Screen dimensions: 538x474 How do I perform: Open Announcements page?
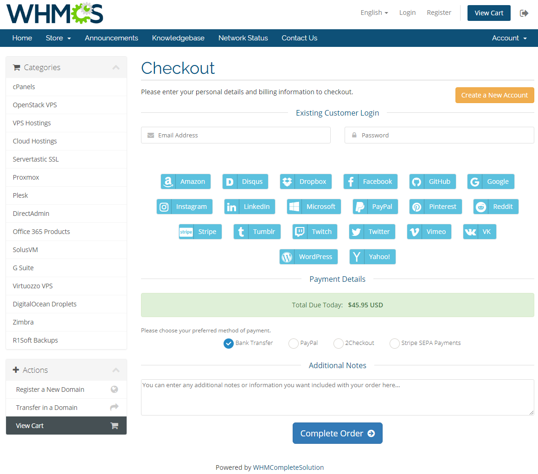point(111,38)
